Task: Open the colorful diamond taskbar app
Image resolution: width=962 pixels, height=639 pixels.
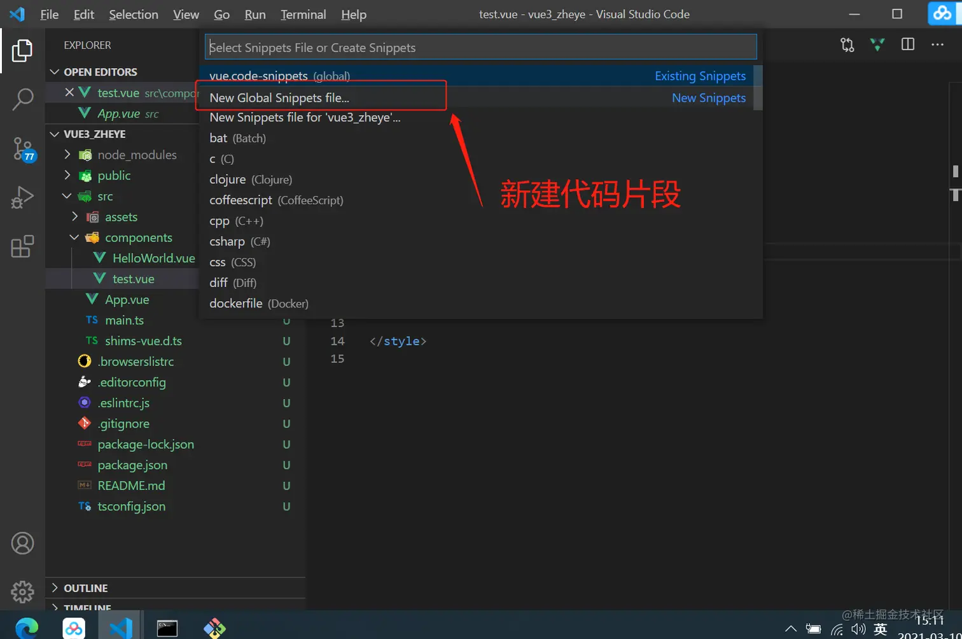Action: coord(214,629)
